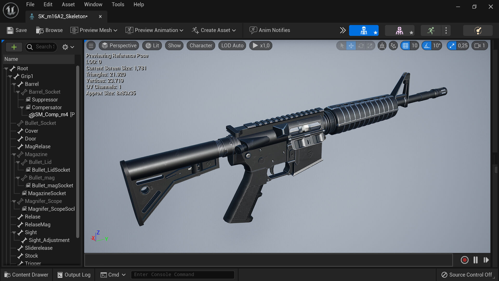Open the viewport hamburger options menu

[x=91, y=46]
